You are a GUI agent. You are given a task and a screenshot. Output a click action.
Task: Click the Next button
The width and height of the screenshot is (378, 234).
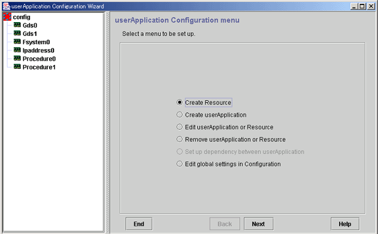[x=258, y=224]
